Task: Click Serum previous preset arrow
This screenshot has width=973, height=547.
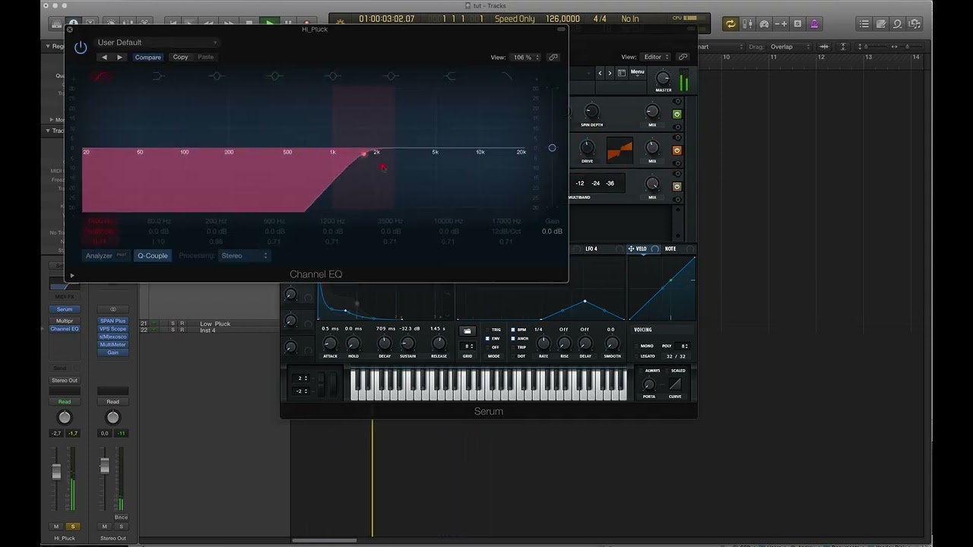Action: tap(600, 74)
